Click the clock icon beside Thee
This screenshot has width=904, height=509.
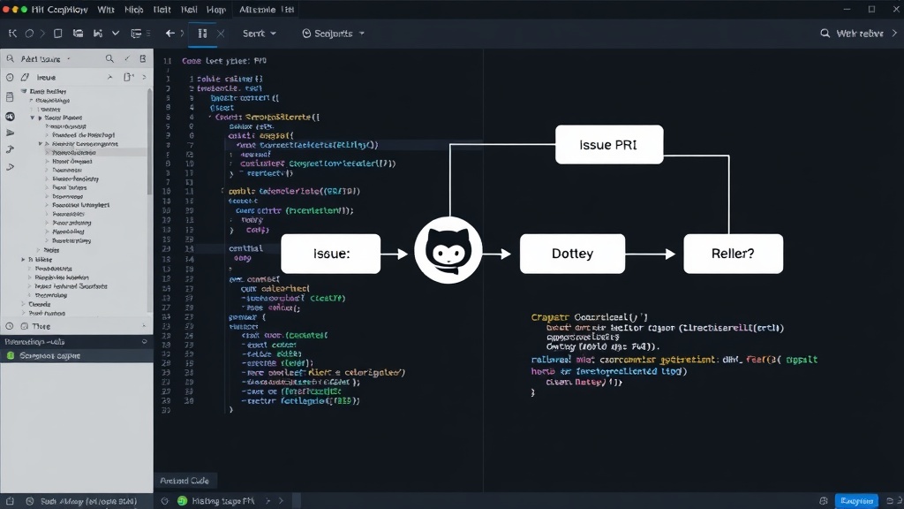(x=9, y=326)
